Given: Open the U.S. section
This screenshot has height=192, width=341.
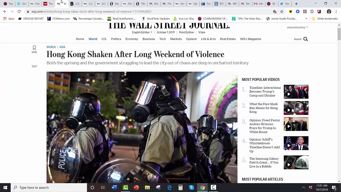Looking at the screenshot, I should [104, 39].
